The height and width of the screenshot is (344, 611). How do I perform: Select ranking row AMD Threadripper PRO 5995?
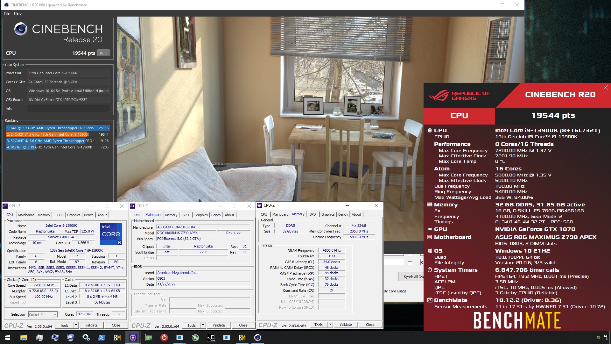point(58,128)
